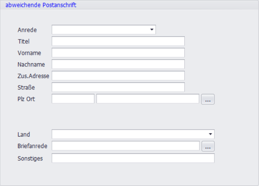This screenshot has height=186, width=259.
Task: Click the Anrede label
Action: 27,30
